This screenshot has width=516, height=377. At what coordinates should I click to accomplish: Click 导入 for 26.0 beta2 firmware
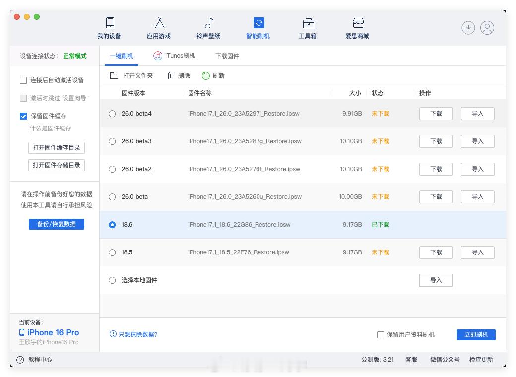tap(477, 169)
